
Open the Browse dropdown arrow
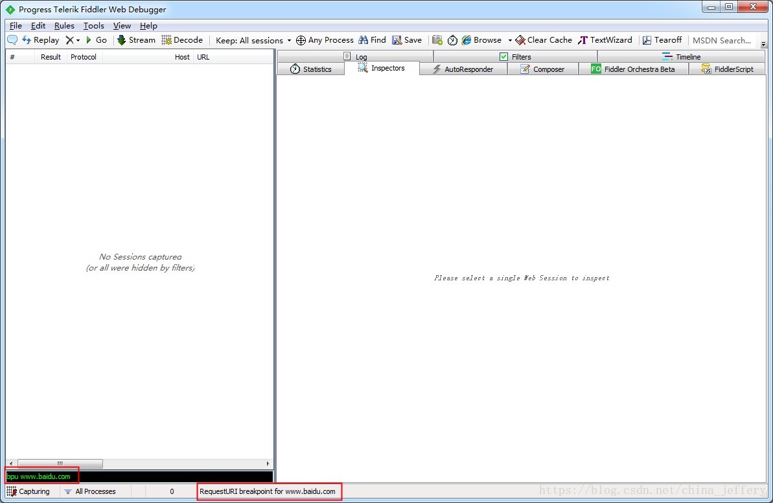(510, 40)
